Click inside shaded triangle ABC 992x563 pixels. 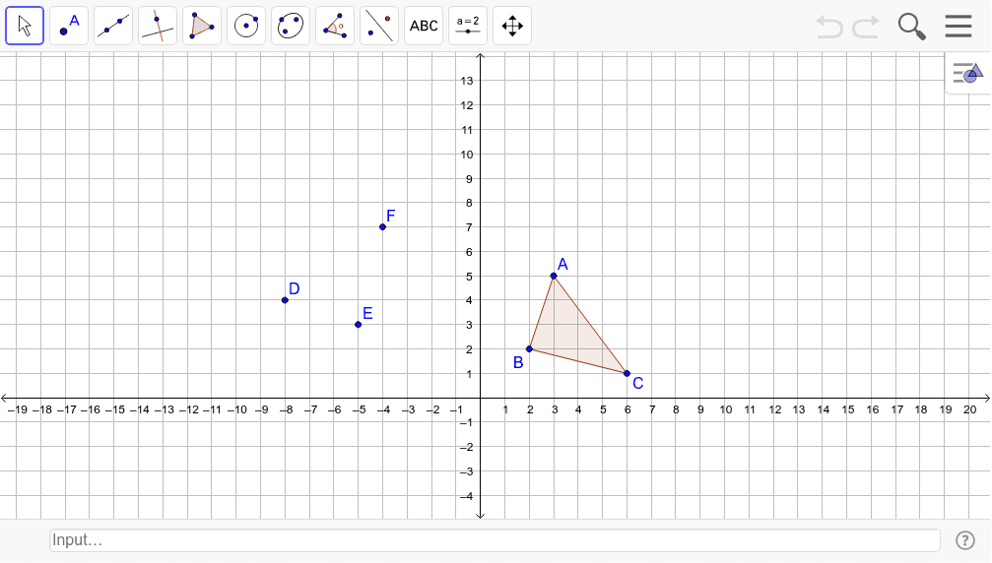tap(569, 332)
